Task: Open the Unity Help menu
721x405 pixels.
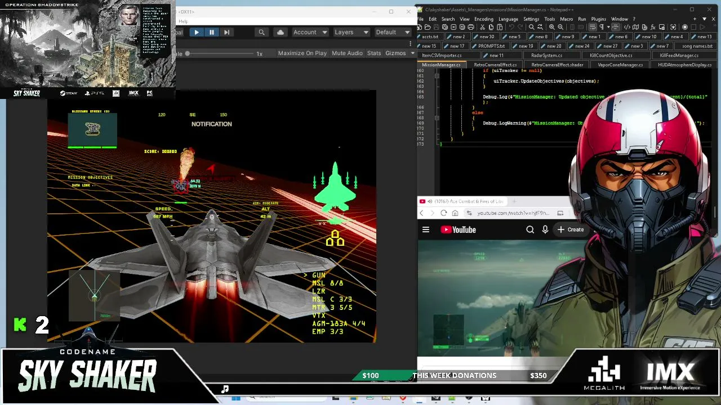Action: 183,21
